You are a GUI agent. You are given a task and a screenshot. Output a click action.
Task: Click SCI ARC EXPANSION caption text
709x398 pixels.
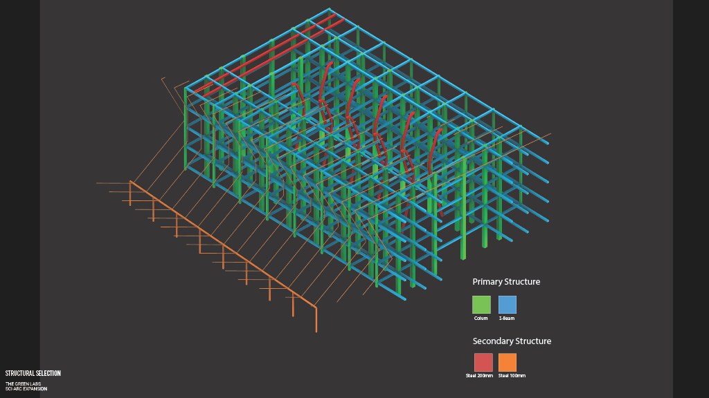pos(26,388)
